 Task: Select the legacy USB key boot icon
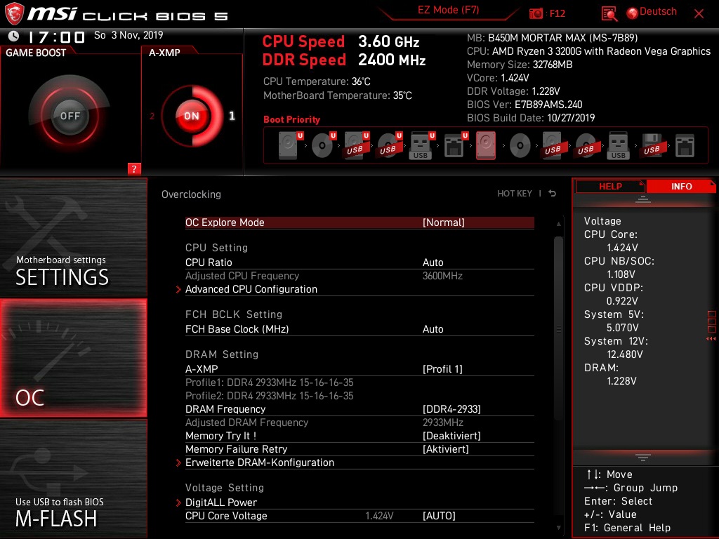pos(619,146)
